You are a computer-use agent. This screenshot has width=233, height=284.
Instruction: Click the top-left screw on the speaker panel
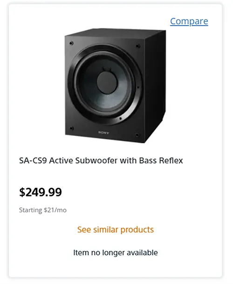click(x=71, y=43)
